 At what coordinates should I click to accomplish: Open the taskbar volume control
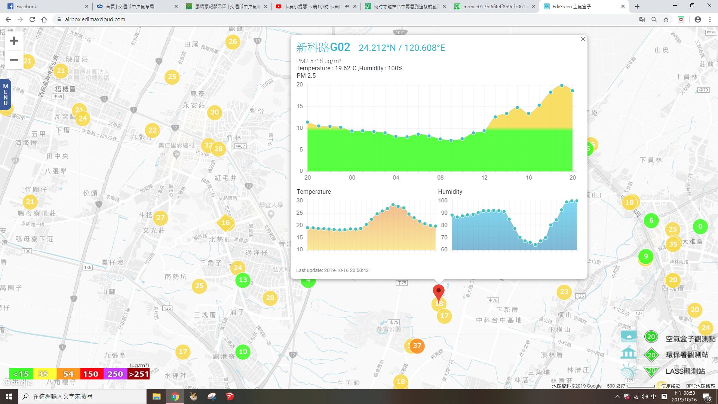pos(644,397)
